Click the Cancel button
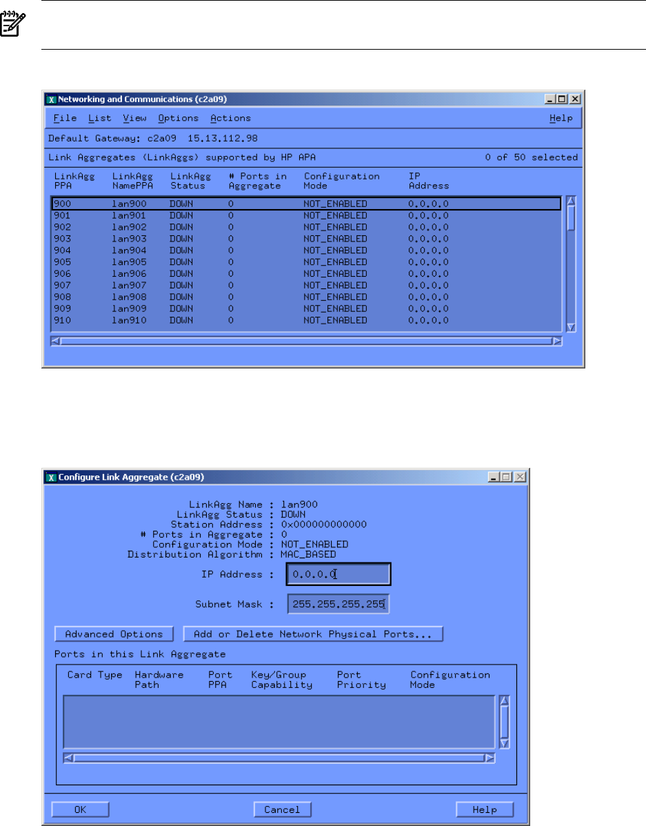646x826 pixels. [x=282, y=809]
